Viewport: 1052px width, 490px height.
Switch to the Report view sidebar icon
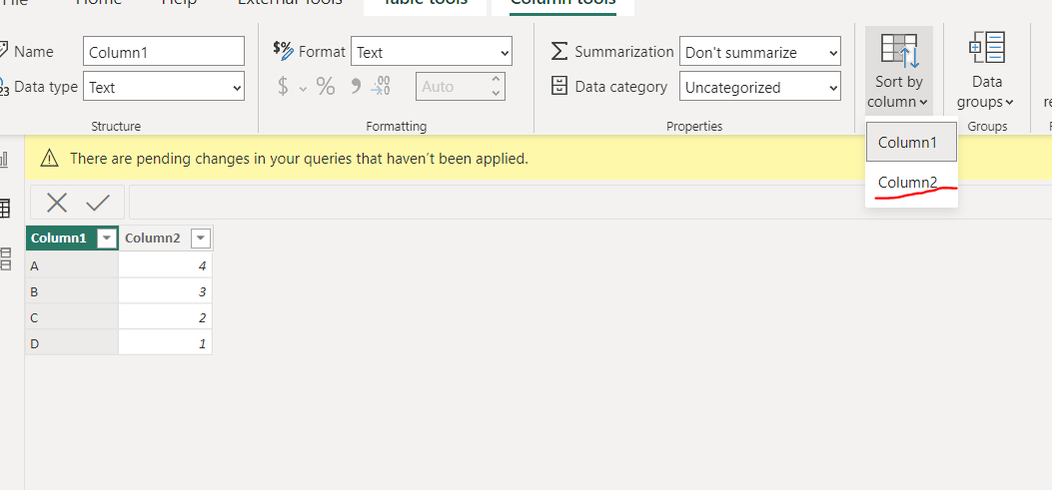click(x=4, y=160)
